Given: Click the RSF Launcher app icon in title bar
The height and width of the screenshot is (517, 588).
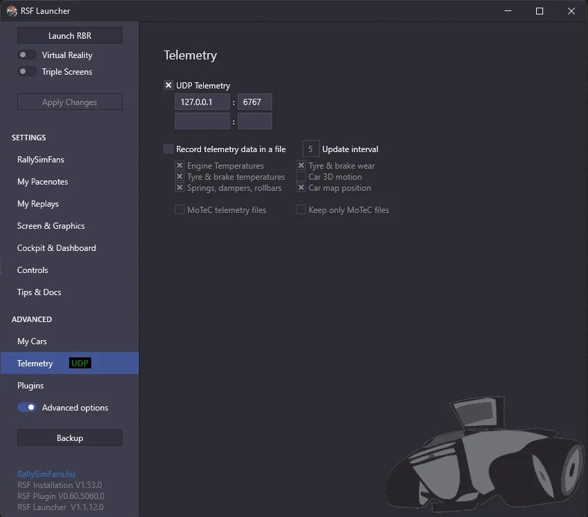Looking at the screenshot, I should 12,11.
